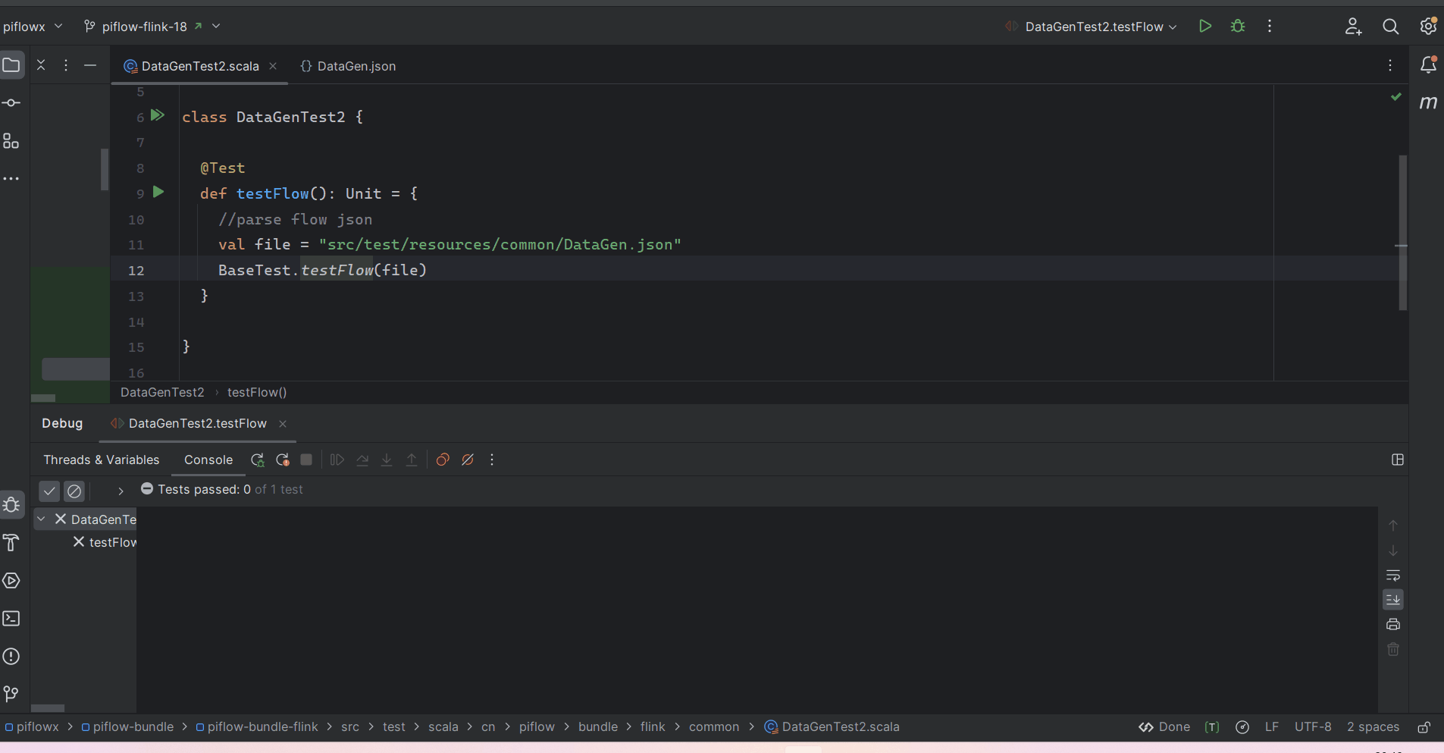Click the editor vertical scrollbar
This screenshot has width=1444, height=753.
[1402, 233]
